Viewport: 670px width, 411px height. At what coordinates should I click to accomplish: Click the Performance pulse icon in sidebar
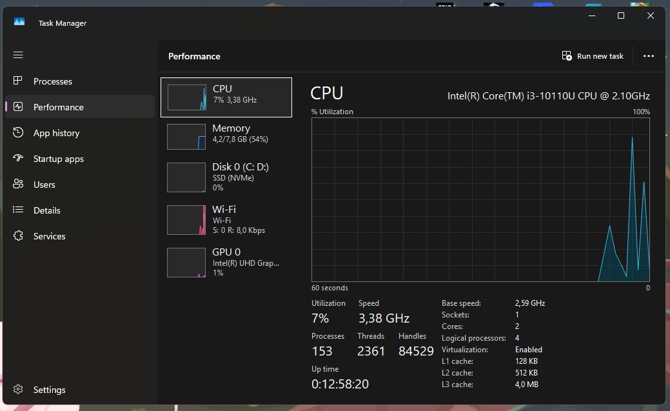click(x=18, y=106)
